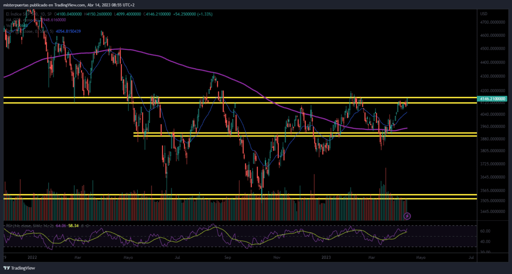Screen dimensions: 512x274
Task: Click the purple lightning bolt event icon
Action: click(x=407, y=216)
